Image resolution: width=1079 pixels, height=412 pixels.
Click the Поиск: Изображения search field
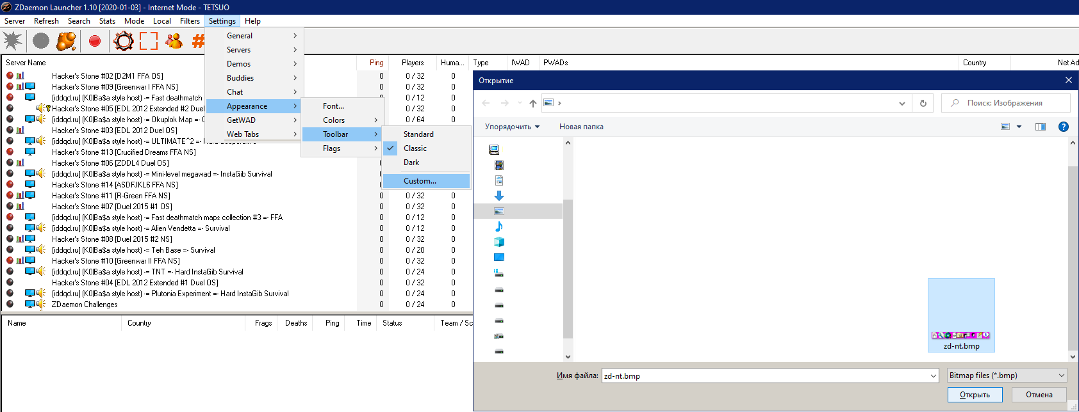(x=1006, y=103)
